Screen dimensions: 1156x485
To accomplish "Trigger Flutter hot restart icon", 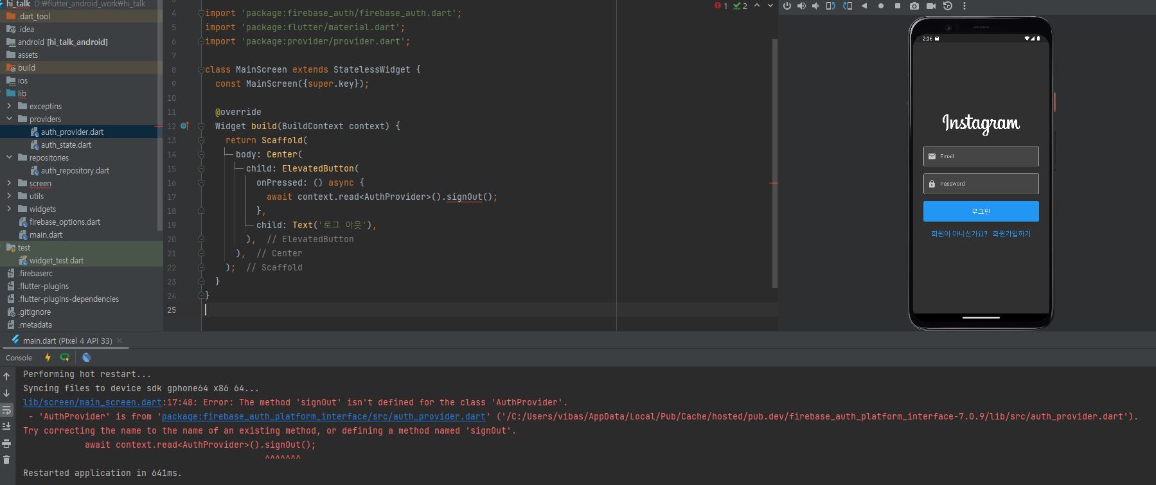I will coord(65,358).
